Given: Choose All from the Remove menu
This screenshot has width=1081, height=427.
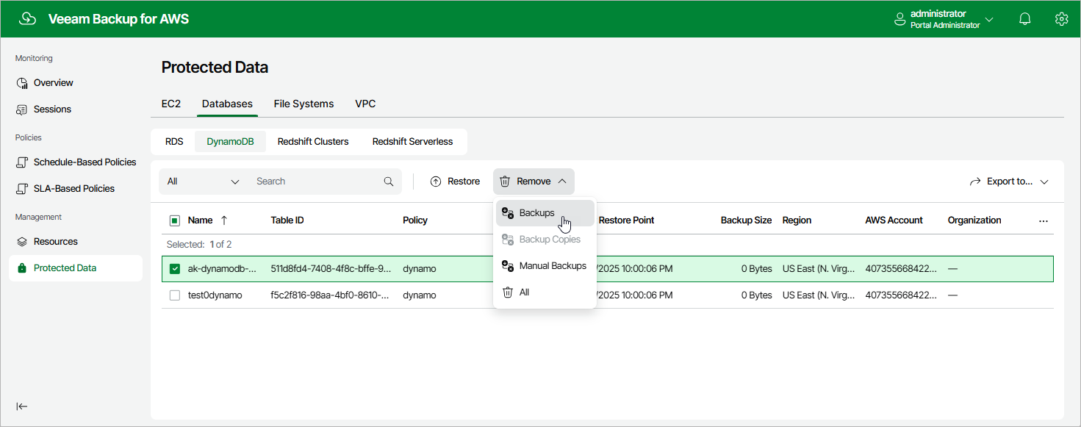Looking at the screenshot, I should click(545, 293).
